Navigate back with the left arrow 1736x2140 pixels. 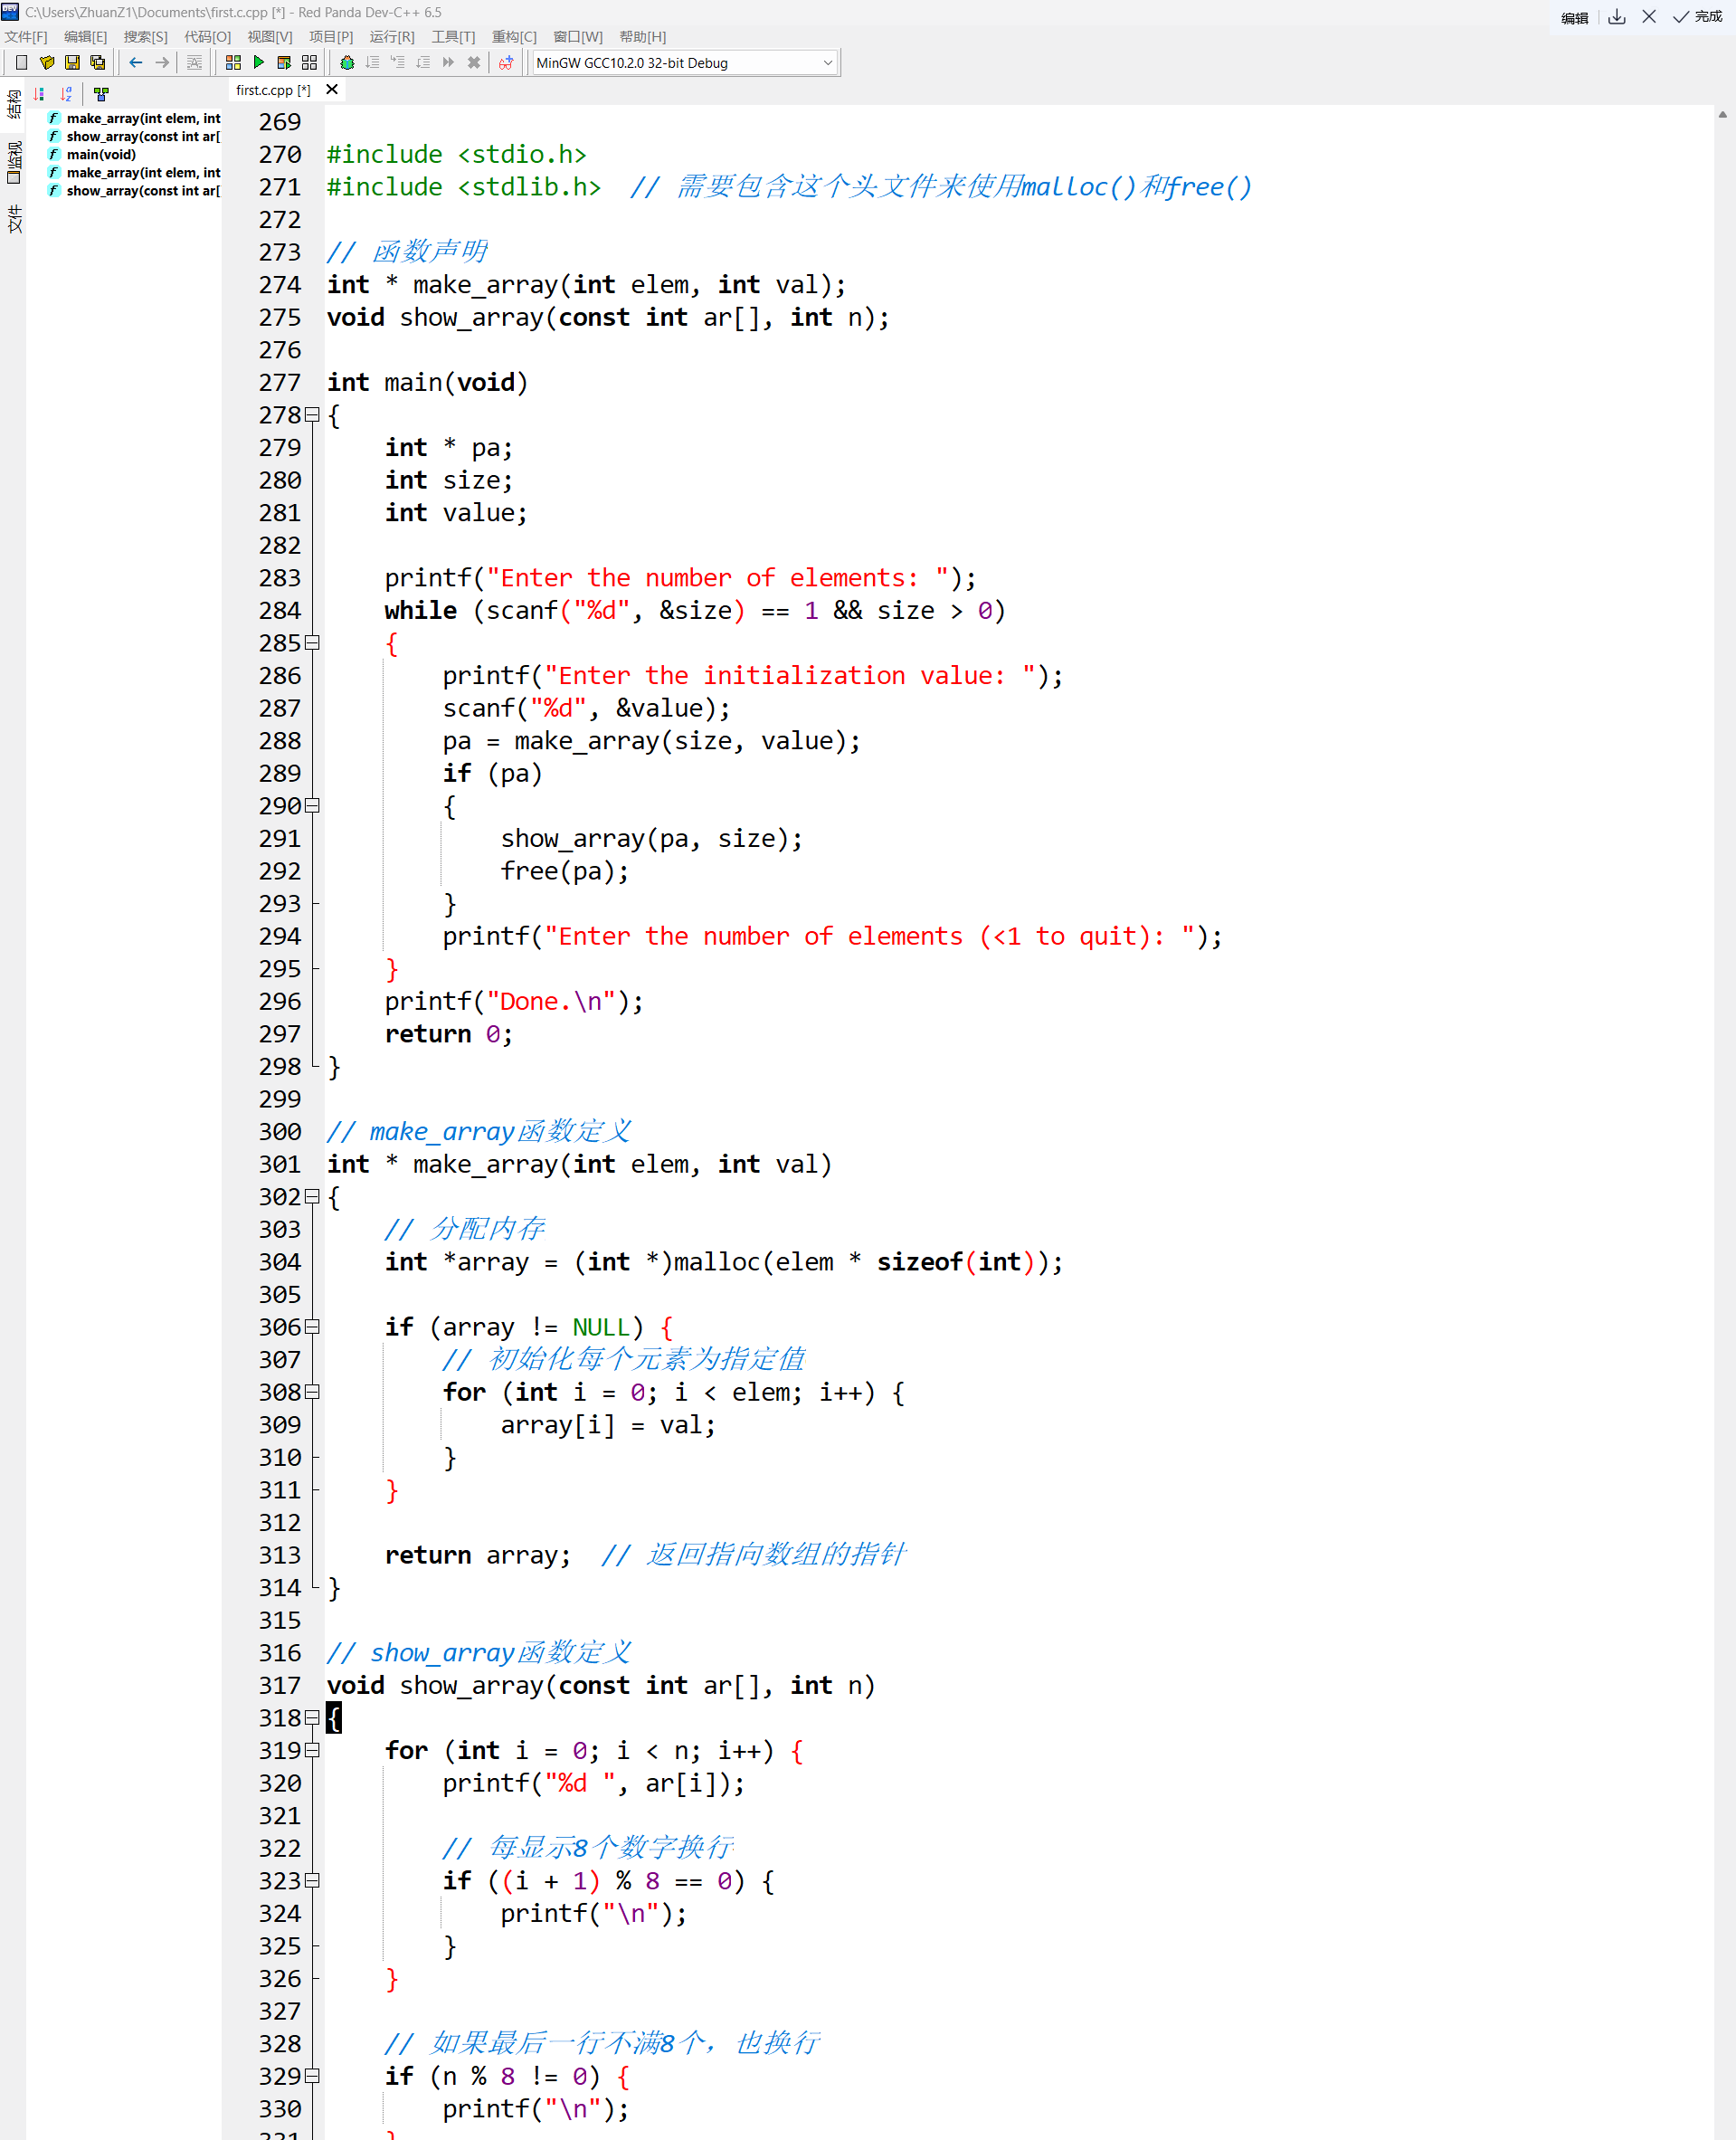[136, 63]
